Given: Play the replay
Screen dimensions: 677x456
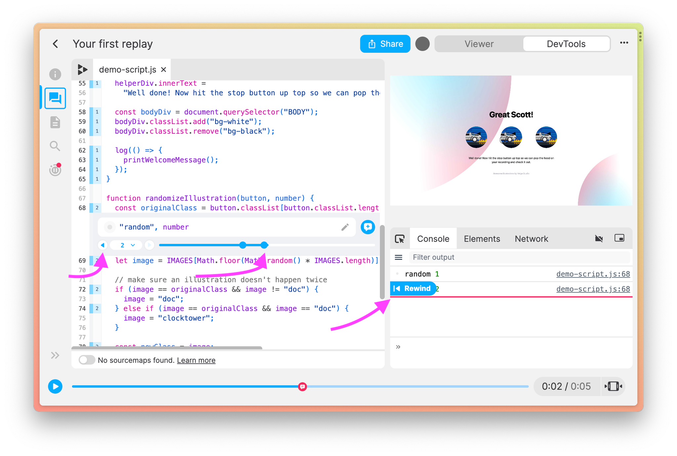Looking at the screenshot, I should coord(55,386).
